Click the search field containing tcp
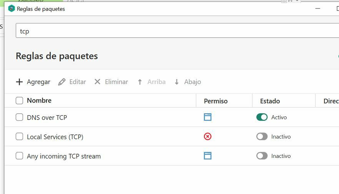Image resolution: width=339 pixels, height=194 pixels. (177, 31)
